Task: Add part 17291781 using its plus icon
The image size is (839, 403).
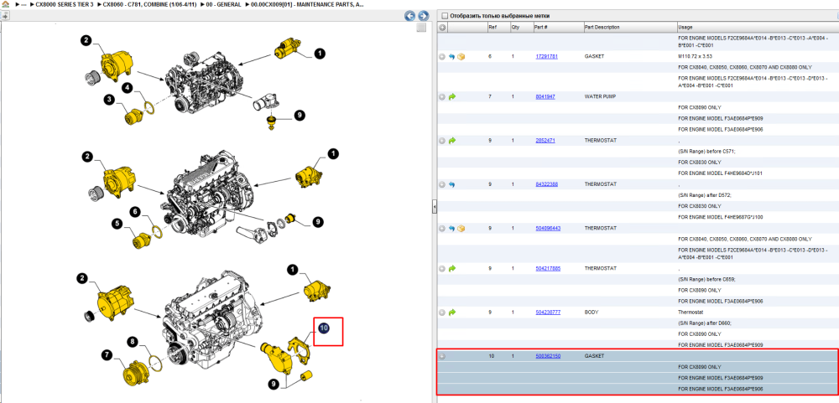Action: pyautogui.click(x=442, y=56)
